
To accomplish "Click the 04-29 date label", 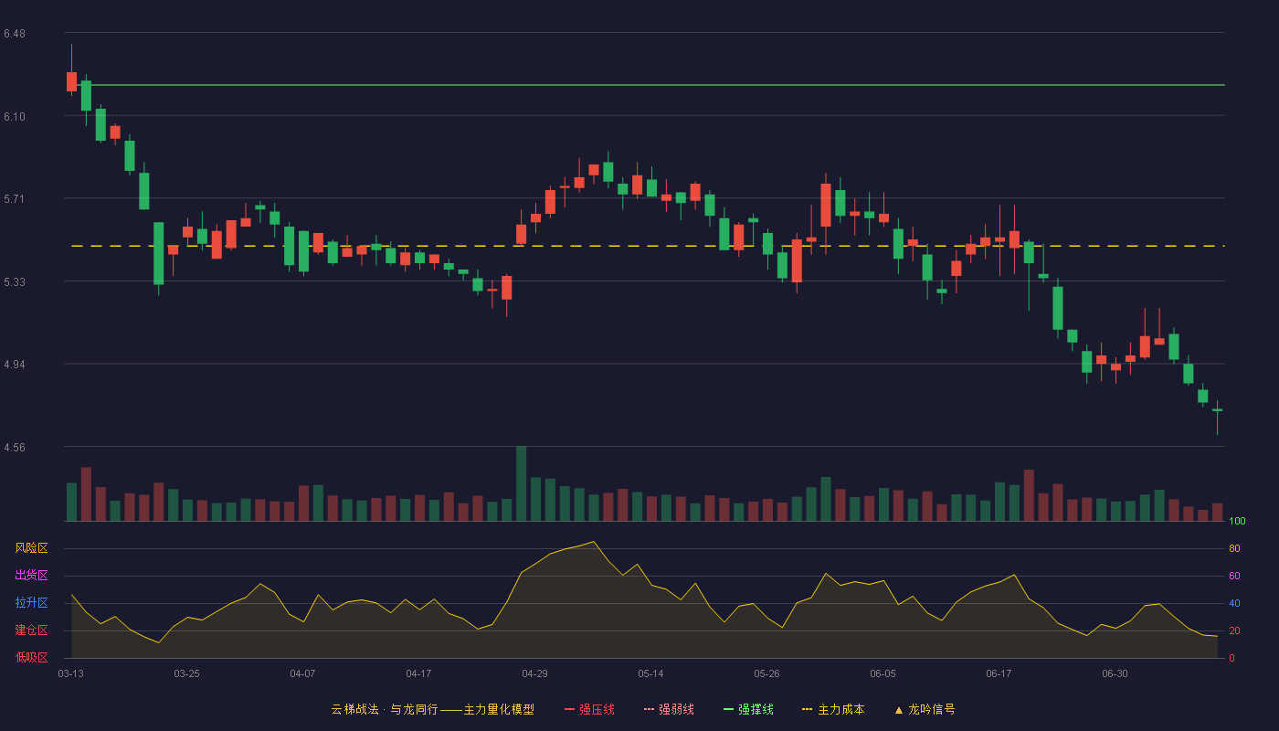I will pos(534,673).
